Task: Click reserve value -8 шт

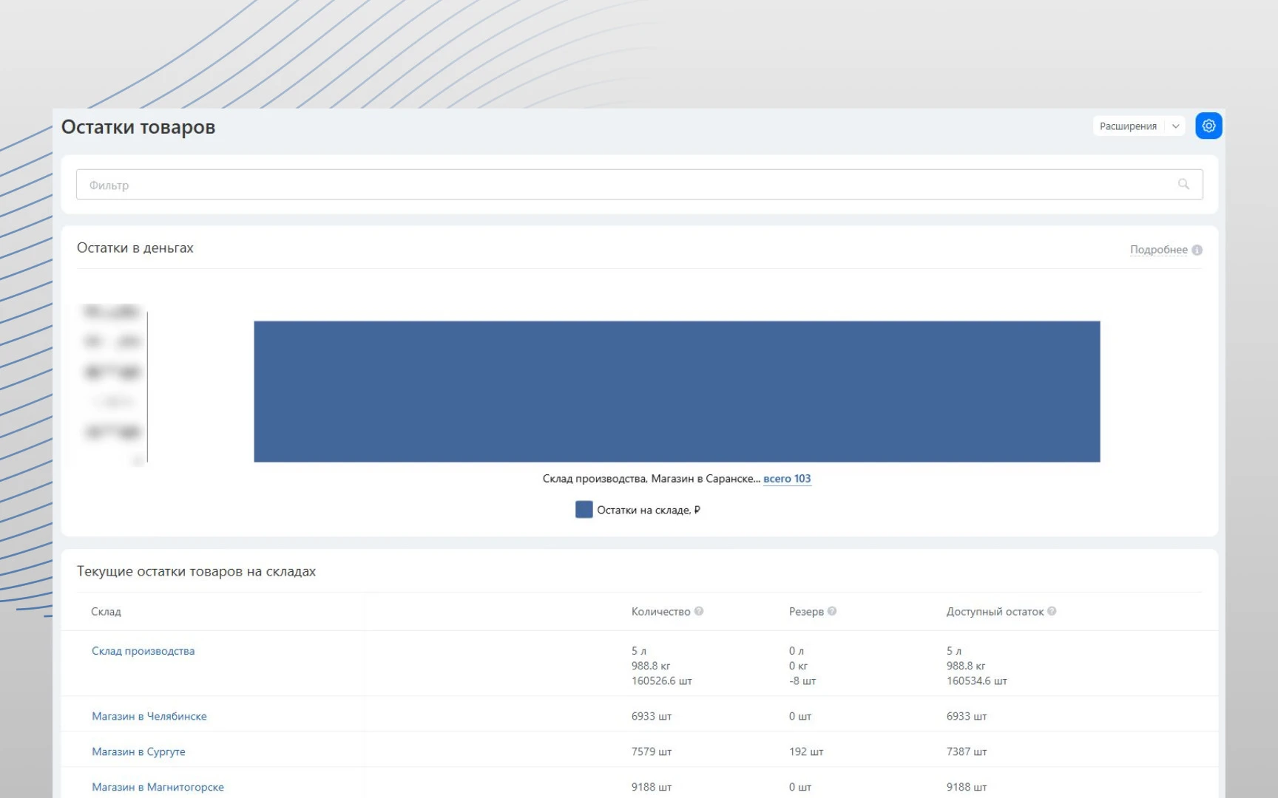Action: pos(802,681)
